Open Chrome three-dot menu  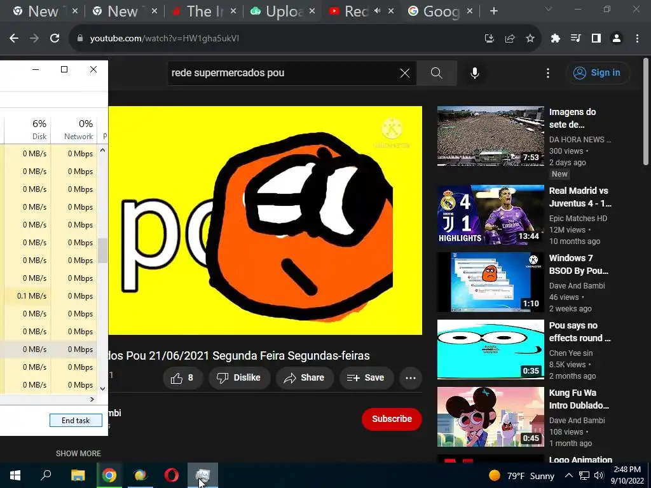[637, 39]
